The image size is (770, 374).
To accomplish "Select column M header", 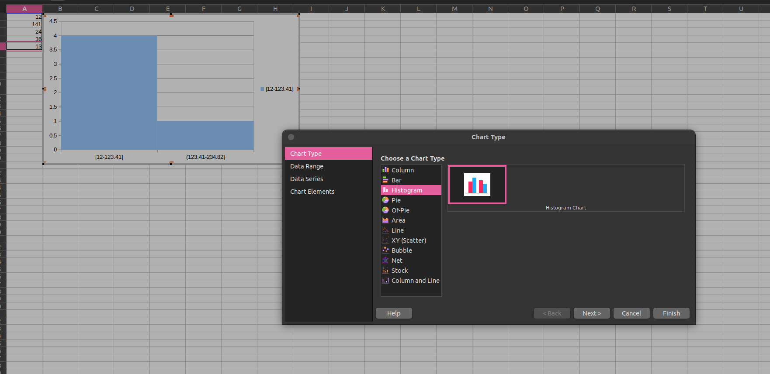I will pos(454,9).
